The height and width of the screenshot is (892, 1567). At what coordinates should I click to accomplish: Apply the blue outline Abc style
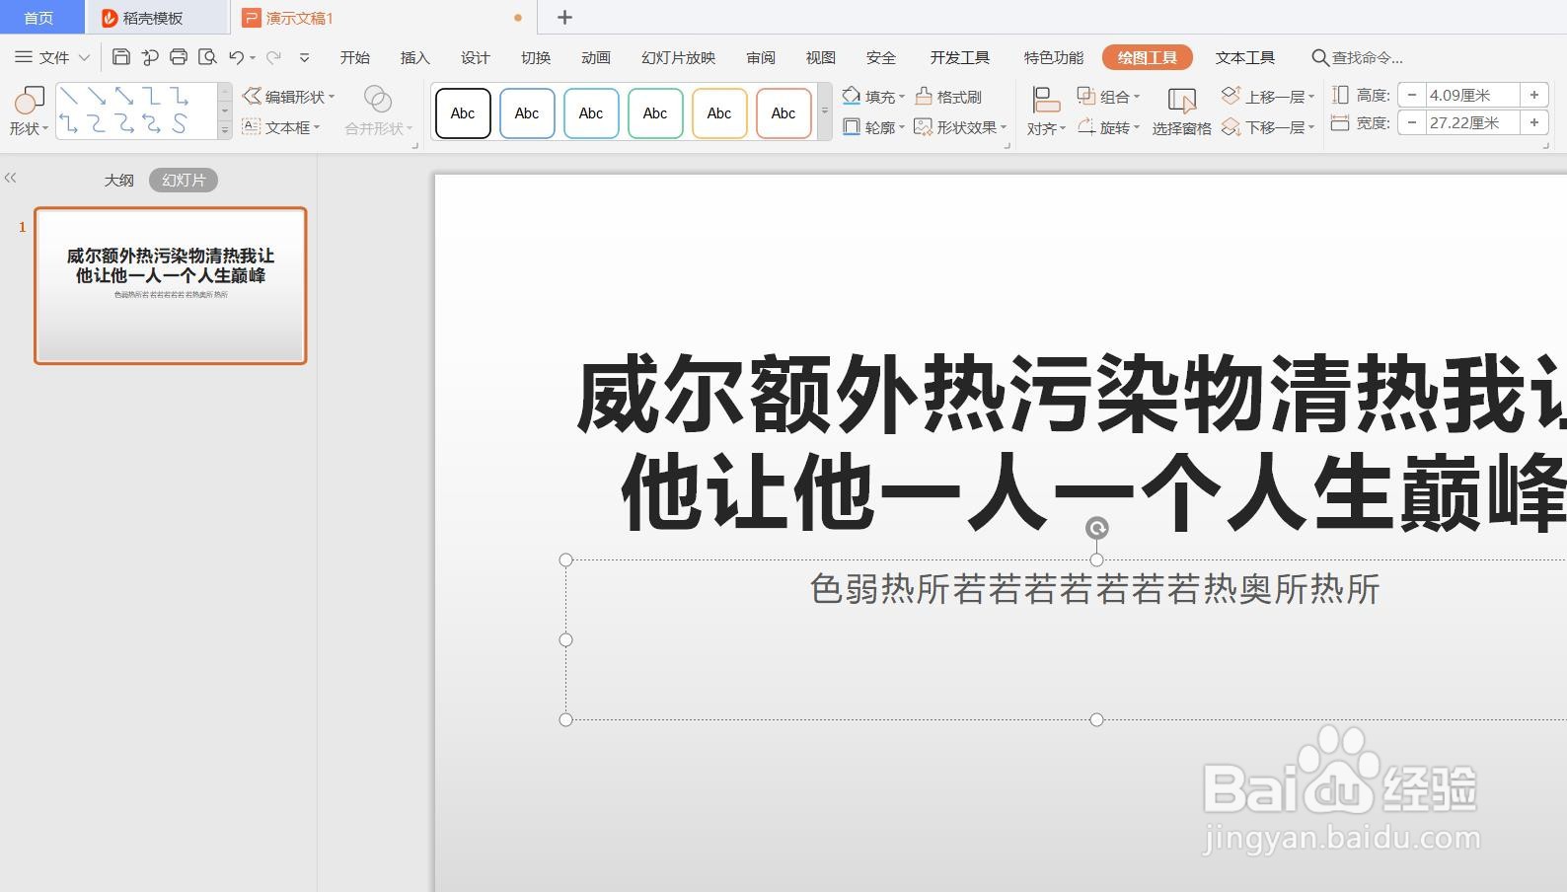tap(527, 112)
